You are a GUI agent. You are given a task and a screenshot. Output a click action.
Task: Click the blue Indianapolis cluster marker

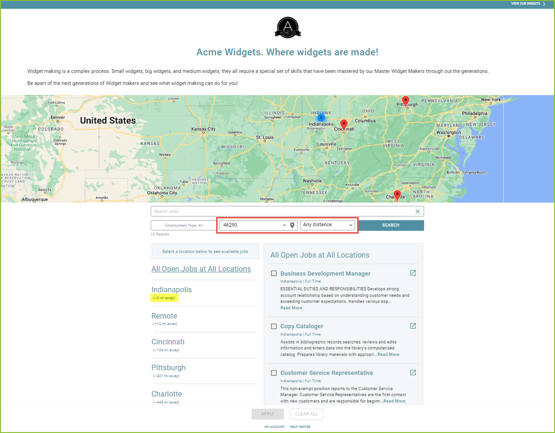point(321,118)
